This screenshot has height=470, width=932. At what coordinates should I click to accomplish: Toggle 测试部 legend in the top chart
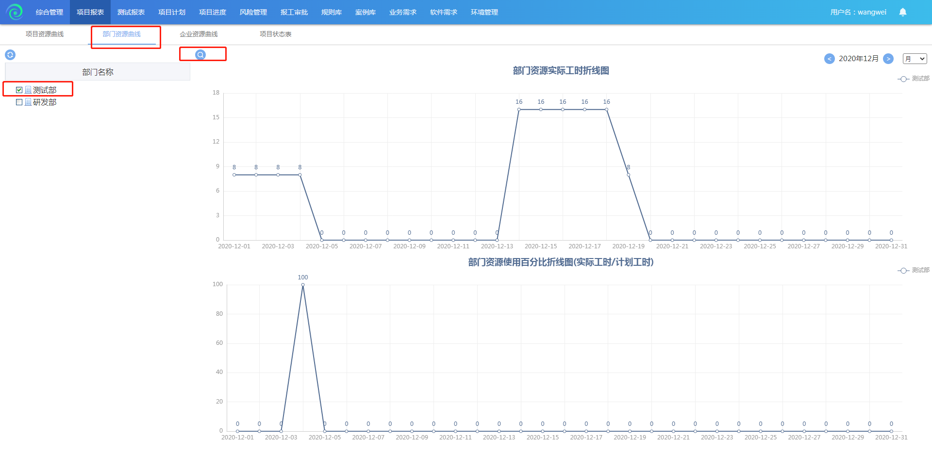tap(914, 79)
